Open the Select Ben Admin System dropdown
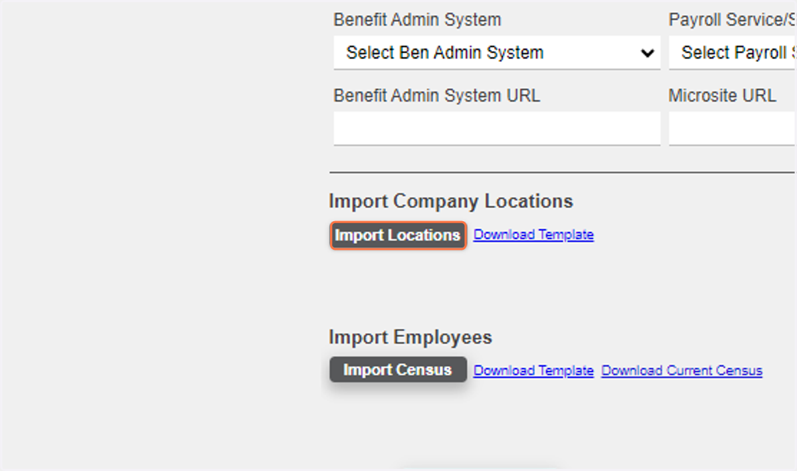 (497, 52)
